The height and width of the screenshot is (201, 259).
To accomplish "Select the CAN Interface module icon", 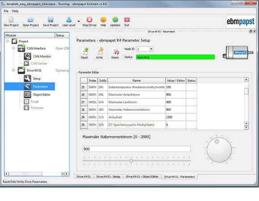I will click(22, 48).
